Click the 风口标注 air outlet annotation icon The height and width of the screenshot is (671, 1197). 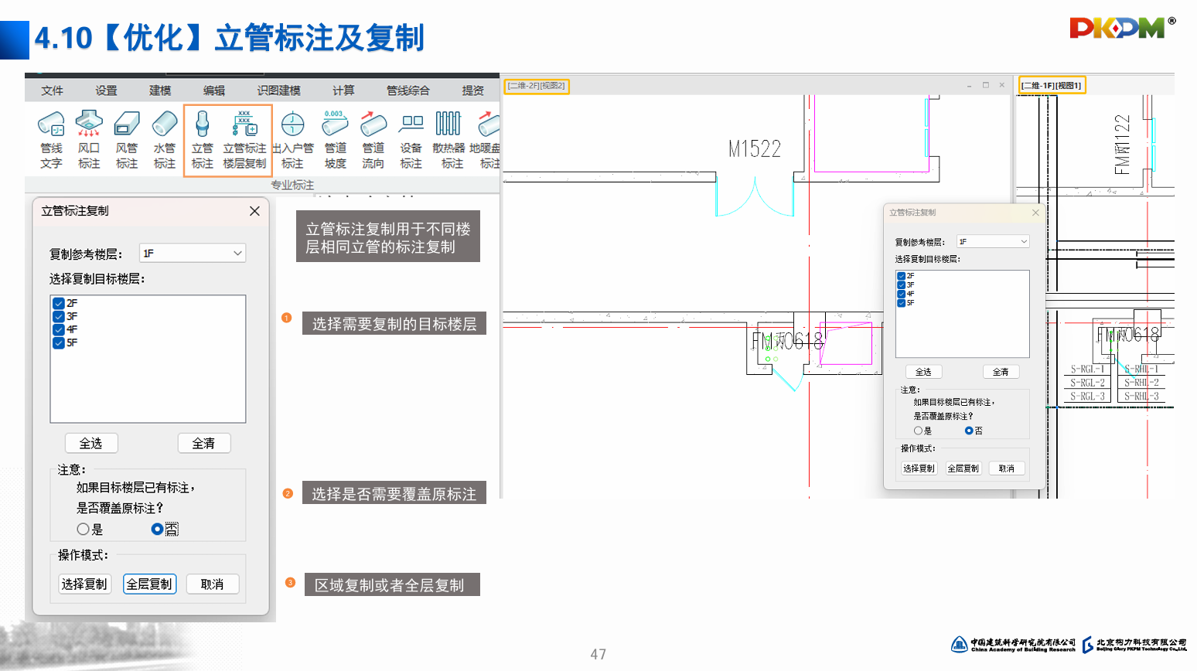click(x=89, y=139)
